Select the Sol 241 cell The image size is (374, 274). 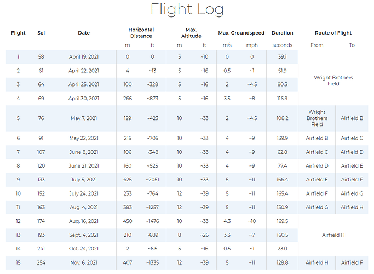click(41, 248)
